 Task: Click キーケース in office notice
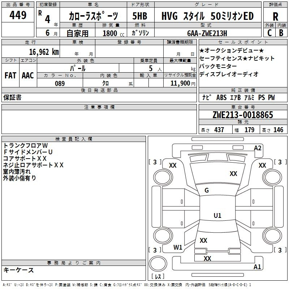point(19,270)
